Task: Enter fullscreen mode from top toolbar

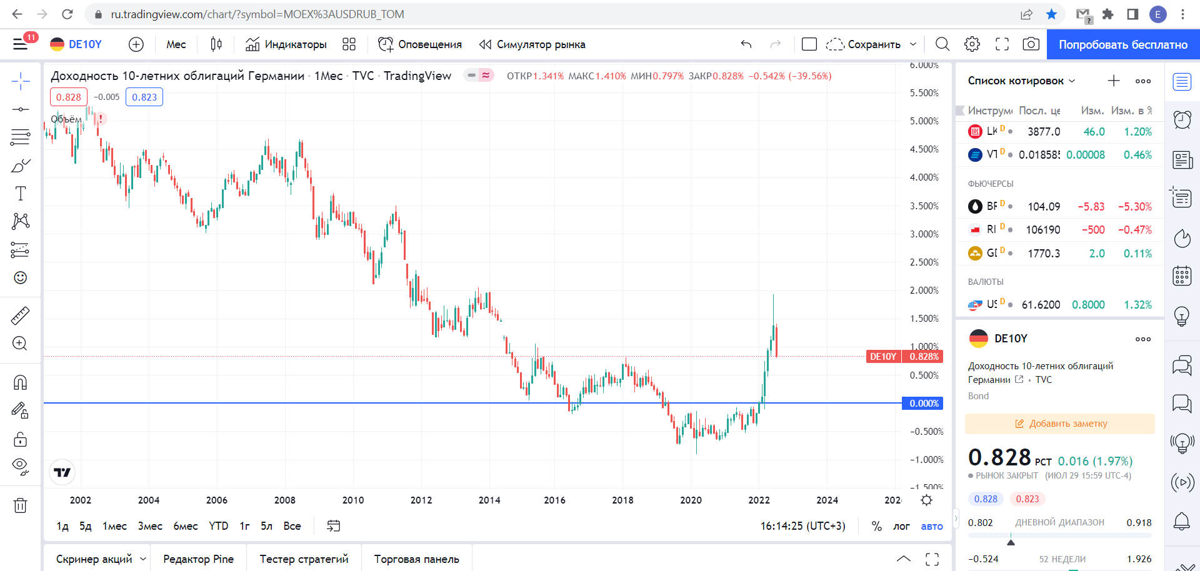Action: [x=1002, y=44]
